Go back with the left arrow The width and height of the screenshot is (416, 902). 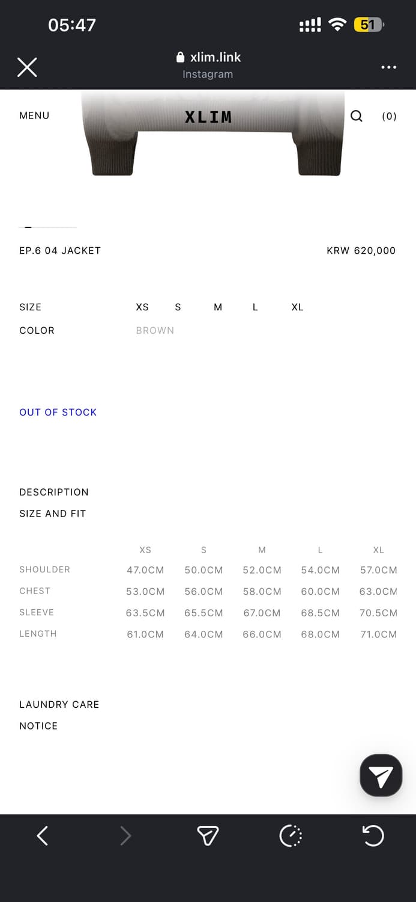click(42, 835)
